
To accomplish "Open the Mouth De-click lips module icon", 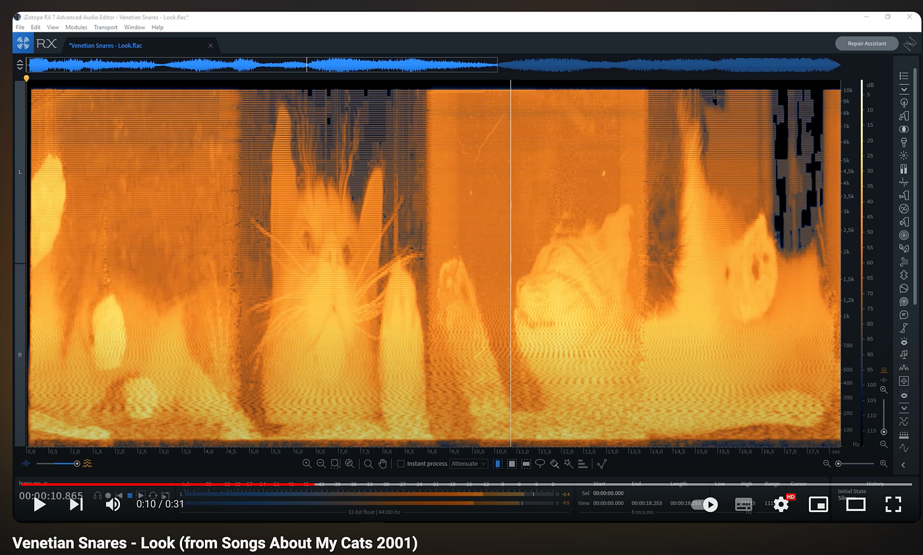I will tap(904, 341).
